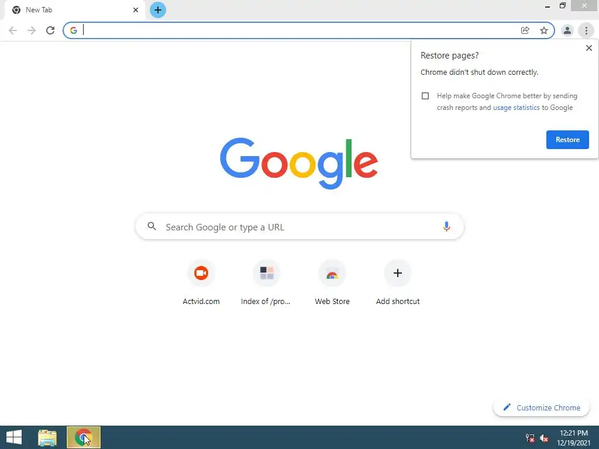
Task: Go forward to next page
Action: coord(32,30)
